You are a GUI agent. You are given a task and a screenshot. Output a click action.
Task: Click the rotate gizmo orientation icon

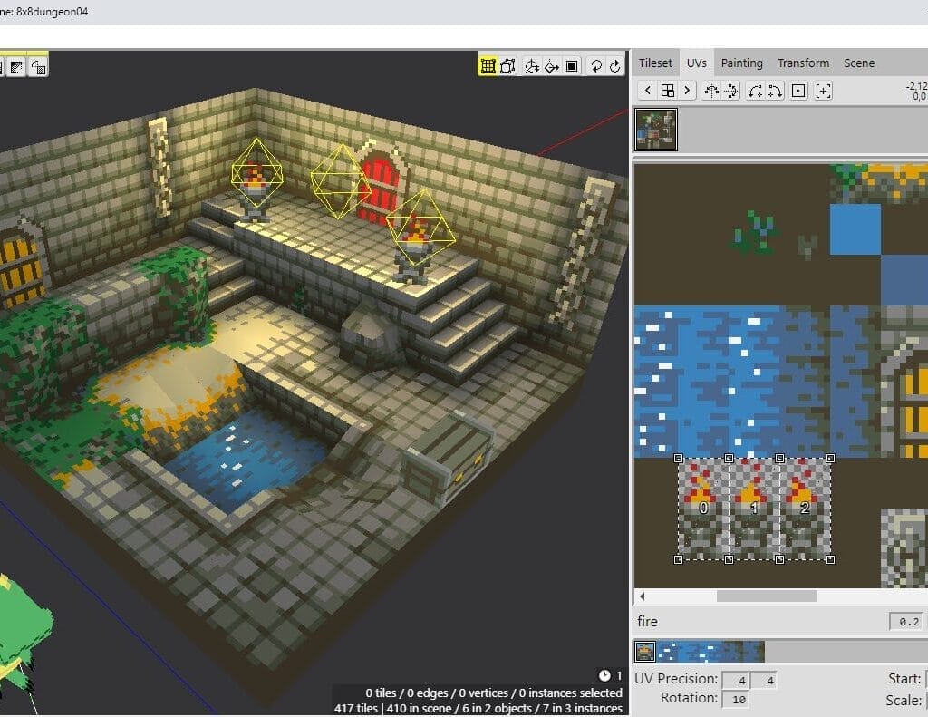tap(531, 65)
